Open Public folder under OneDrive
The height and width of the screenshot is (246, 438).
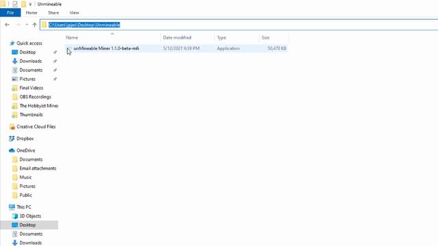pyautogui.click(x=26, y=195)
